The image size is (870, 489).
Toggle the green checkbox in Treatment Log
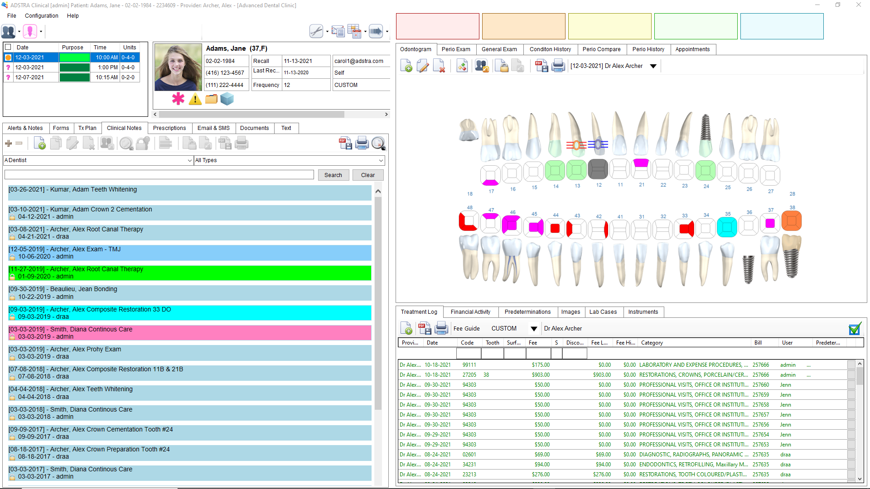pos(855,329)
